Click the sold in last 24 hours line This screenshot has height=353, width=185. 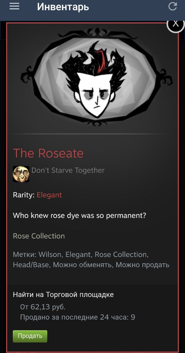78,317
